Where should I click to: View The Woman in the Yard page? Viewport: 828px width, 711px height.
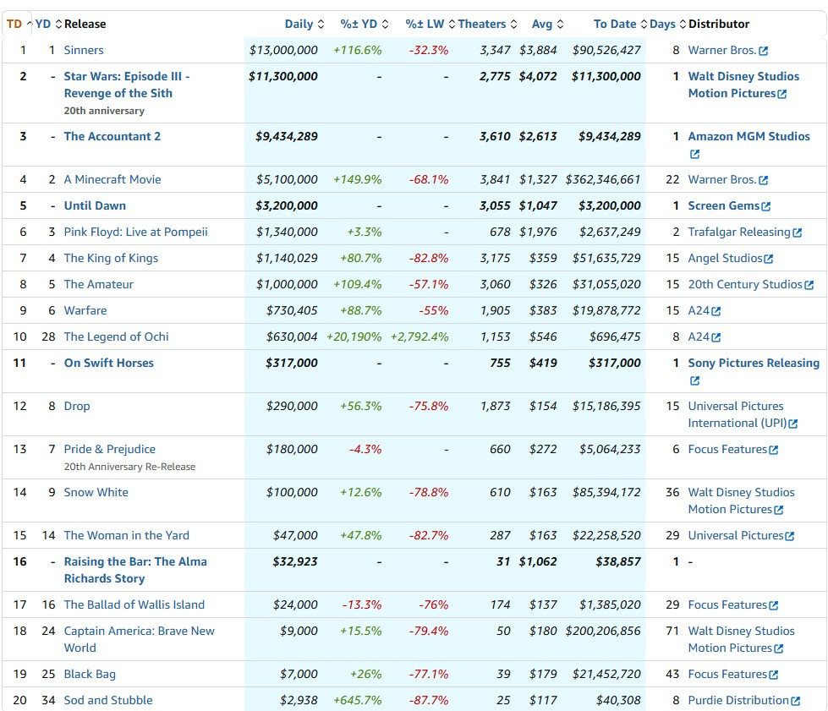click(x=127, y=536)
